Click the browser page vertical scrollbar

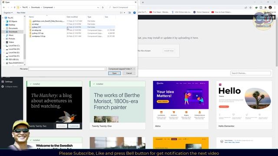[x=277, y=42]
